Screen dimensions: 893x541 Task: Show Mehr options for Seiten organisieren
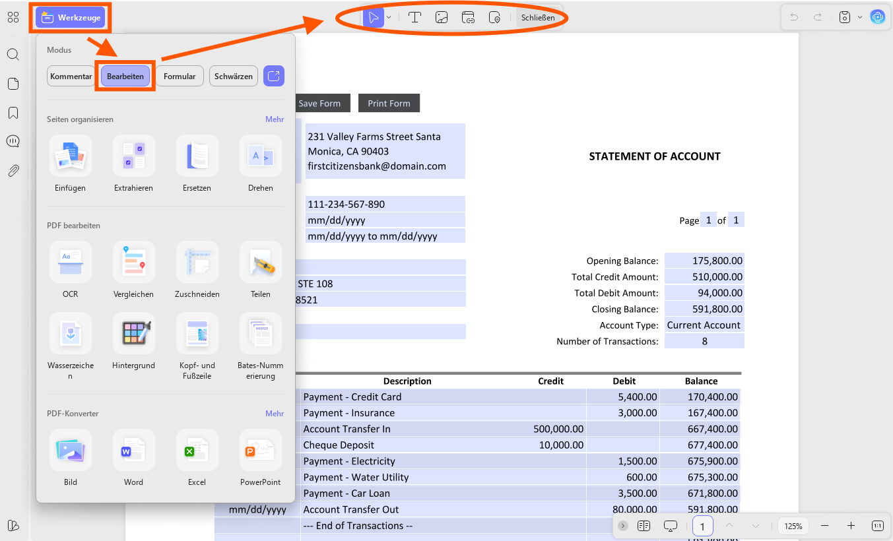[x=275, y=119]
